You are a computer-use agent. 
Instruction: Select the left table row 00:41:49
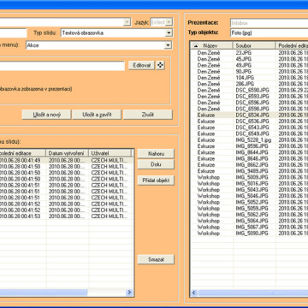pyautogui.click(x=66, y=160)
